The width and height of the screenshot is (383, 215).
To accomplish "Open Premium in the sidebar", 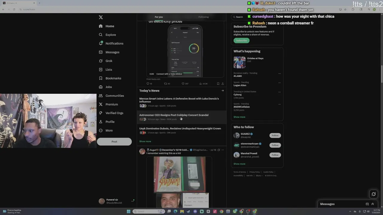I will click(x=108, y=105).
